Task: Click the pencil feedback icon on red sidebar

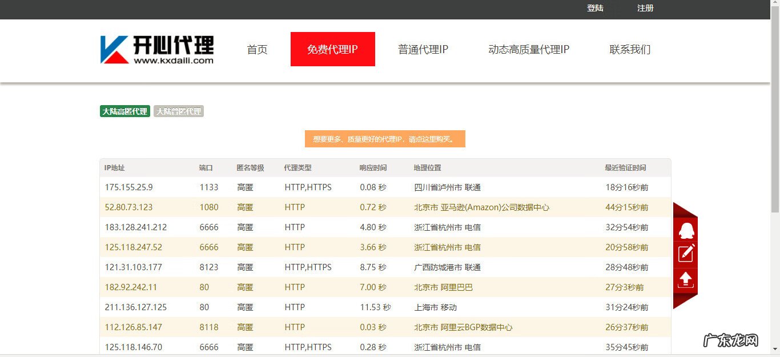Action: point(686,253)
